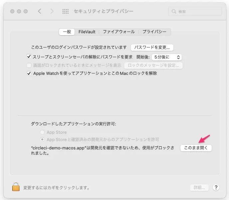Click the セキュリティとプライバシー window title
The image size is (229, 200).
pos(104,11)
